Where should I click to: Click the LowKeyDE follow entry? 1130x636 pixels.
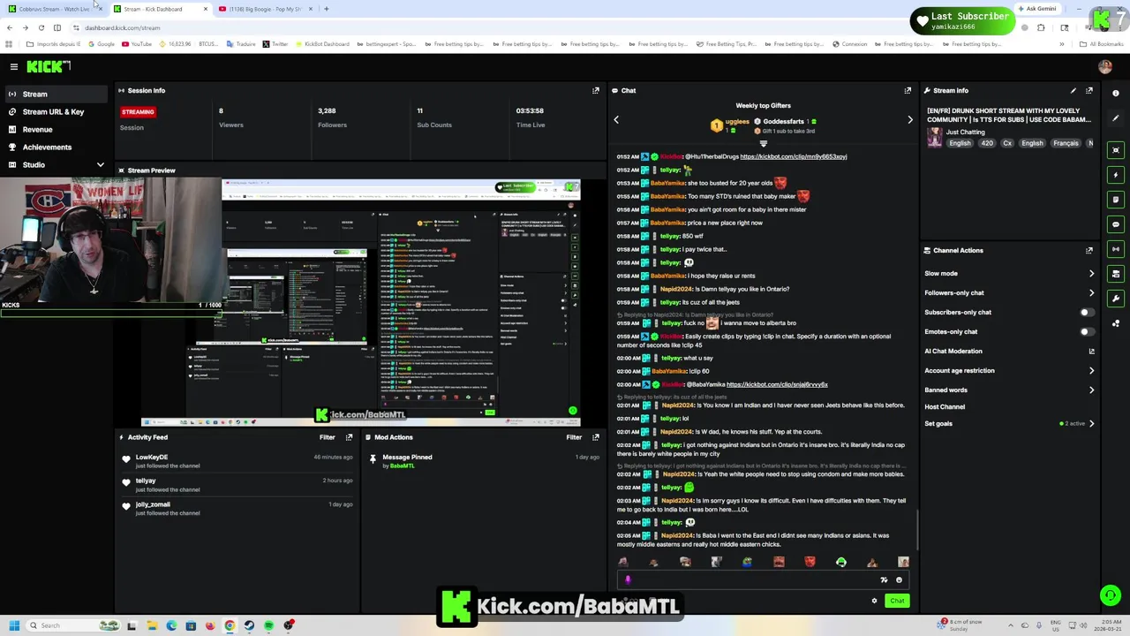237,461
